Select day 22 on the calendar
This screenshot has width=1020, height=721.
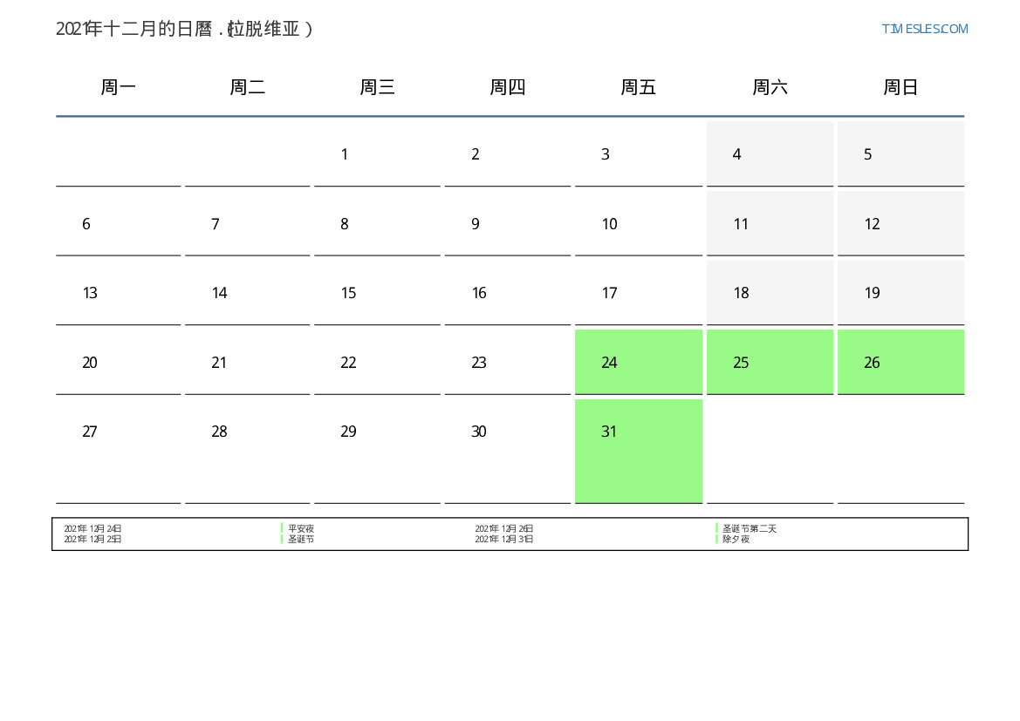click(x=377, y=362)
